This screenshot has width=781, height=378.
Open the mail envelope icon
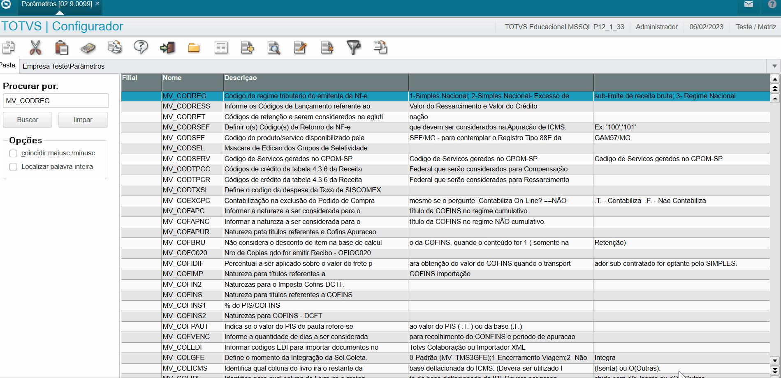pos(749,4)
